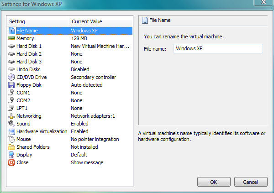Click the red Close setting icon
Viewport: 274px width, 193px height.
[x=11, y=162]
